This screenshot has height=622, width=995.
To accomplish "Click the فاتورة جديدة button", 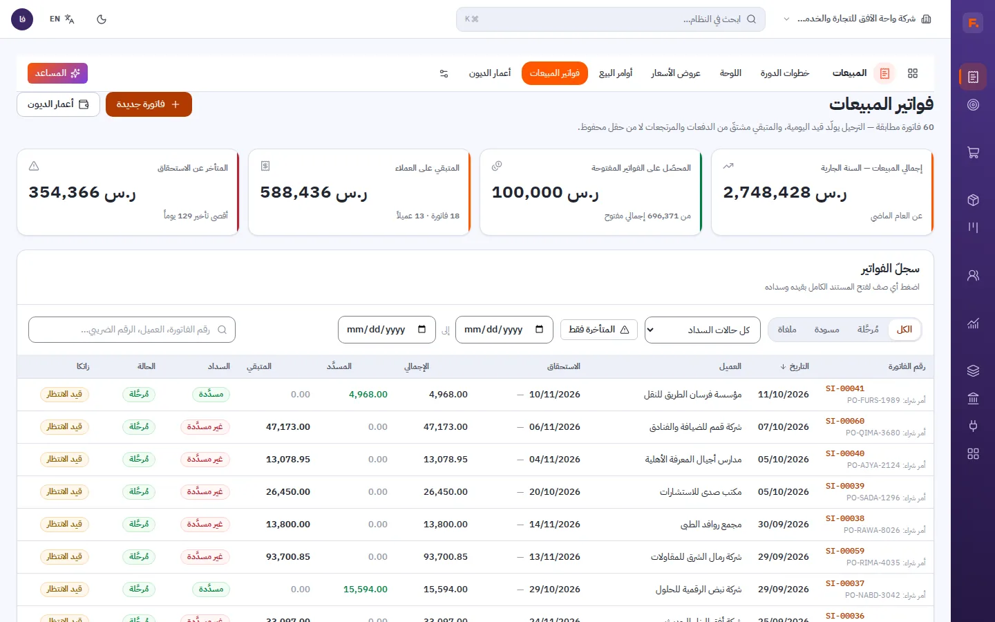I will tap(149, 104).
